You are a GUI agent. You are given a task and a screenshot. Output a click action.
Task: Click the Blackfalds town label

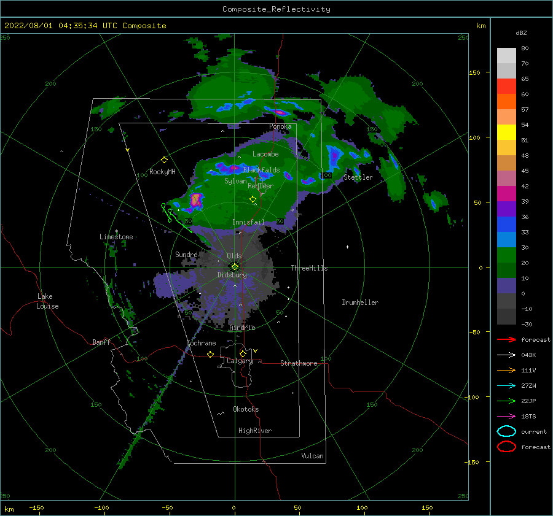261,170
